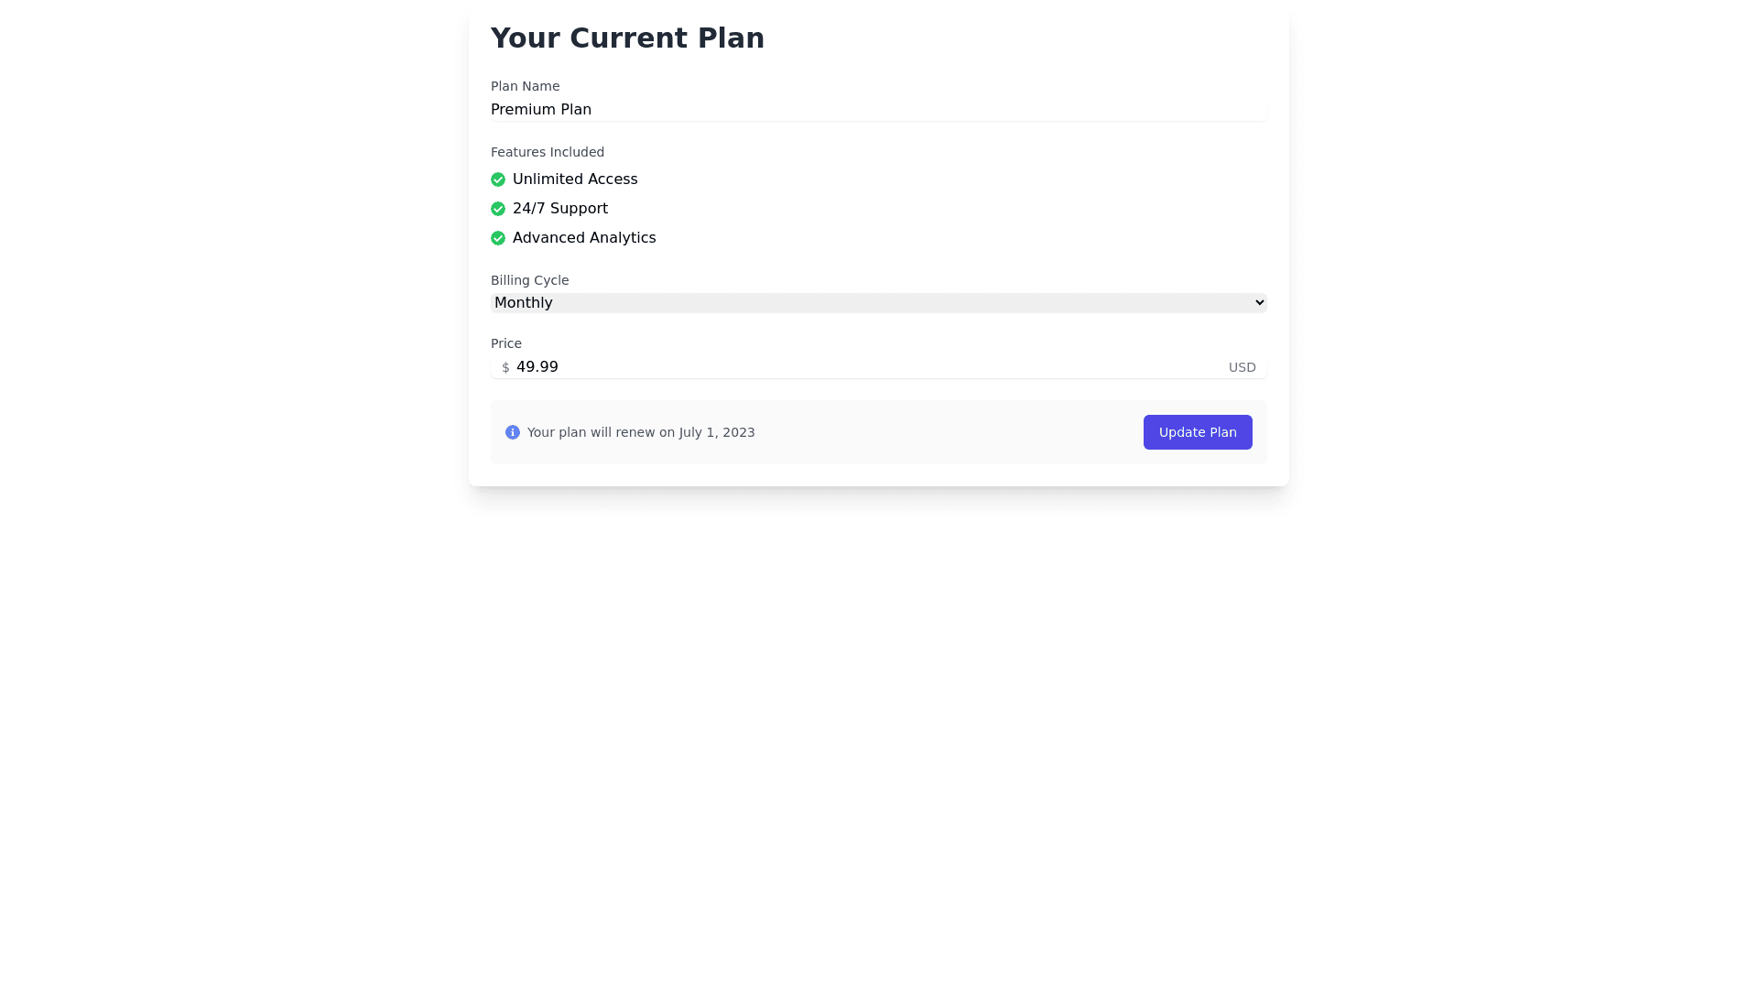Click the Plan Name label

(525, 86)
